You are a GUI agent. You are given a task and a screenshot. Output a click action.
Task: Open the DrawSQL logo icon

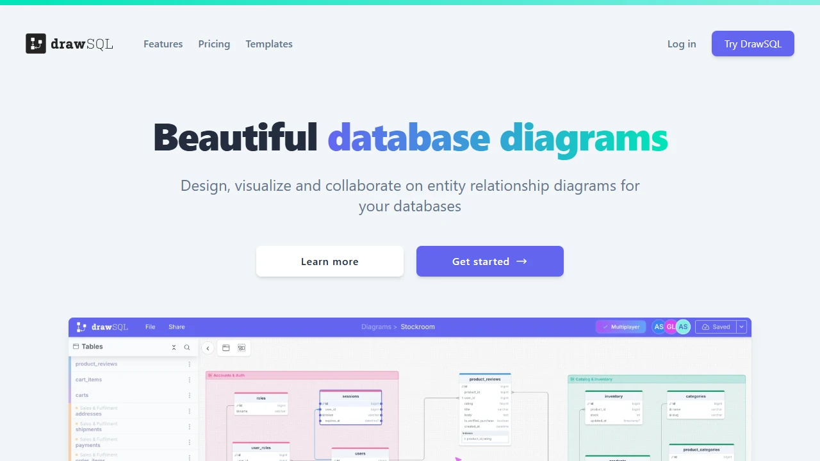pos(37,44)
